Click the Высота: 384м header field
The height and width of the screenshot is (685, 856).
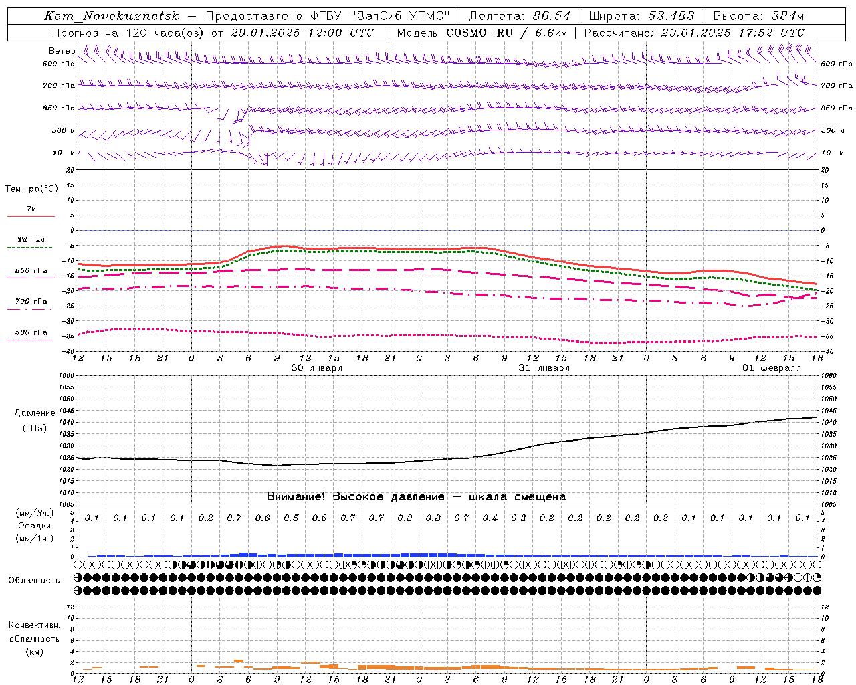coord(758,16)
